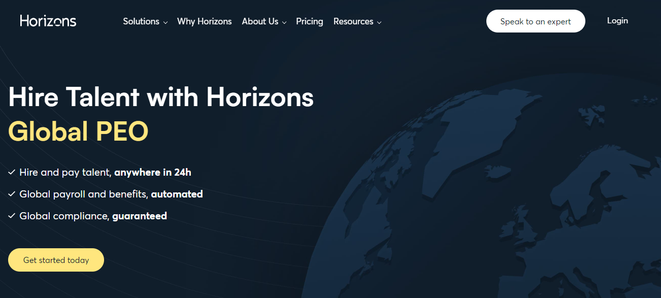The height and width of the screenshot is (298, 661).
Task: Expand the Resources chevron arrow
Action: coord(379,22)
